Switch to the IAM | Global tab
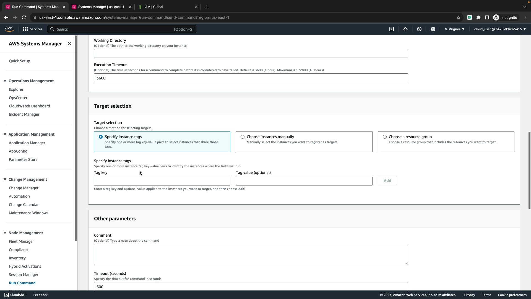Screen dimensions: 531x299 coord(154,7)
